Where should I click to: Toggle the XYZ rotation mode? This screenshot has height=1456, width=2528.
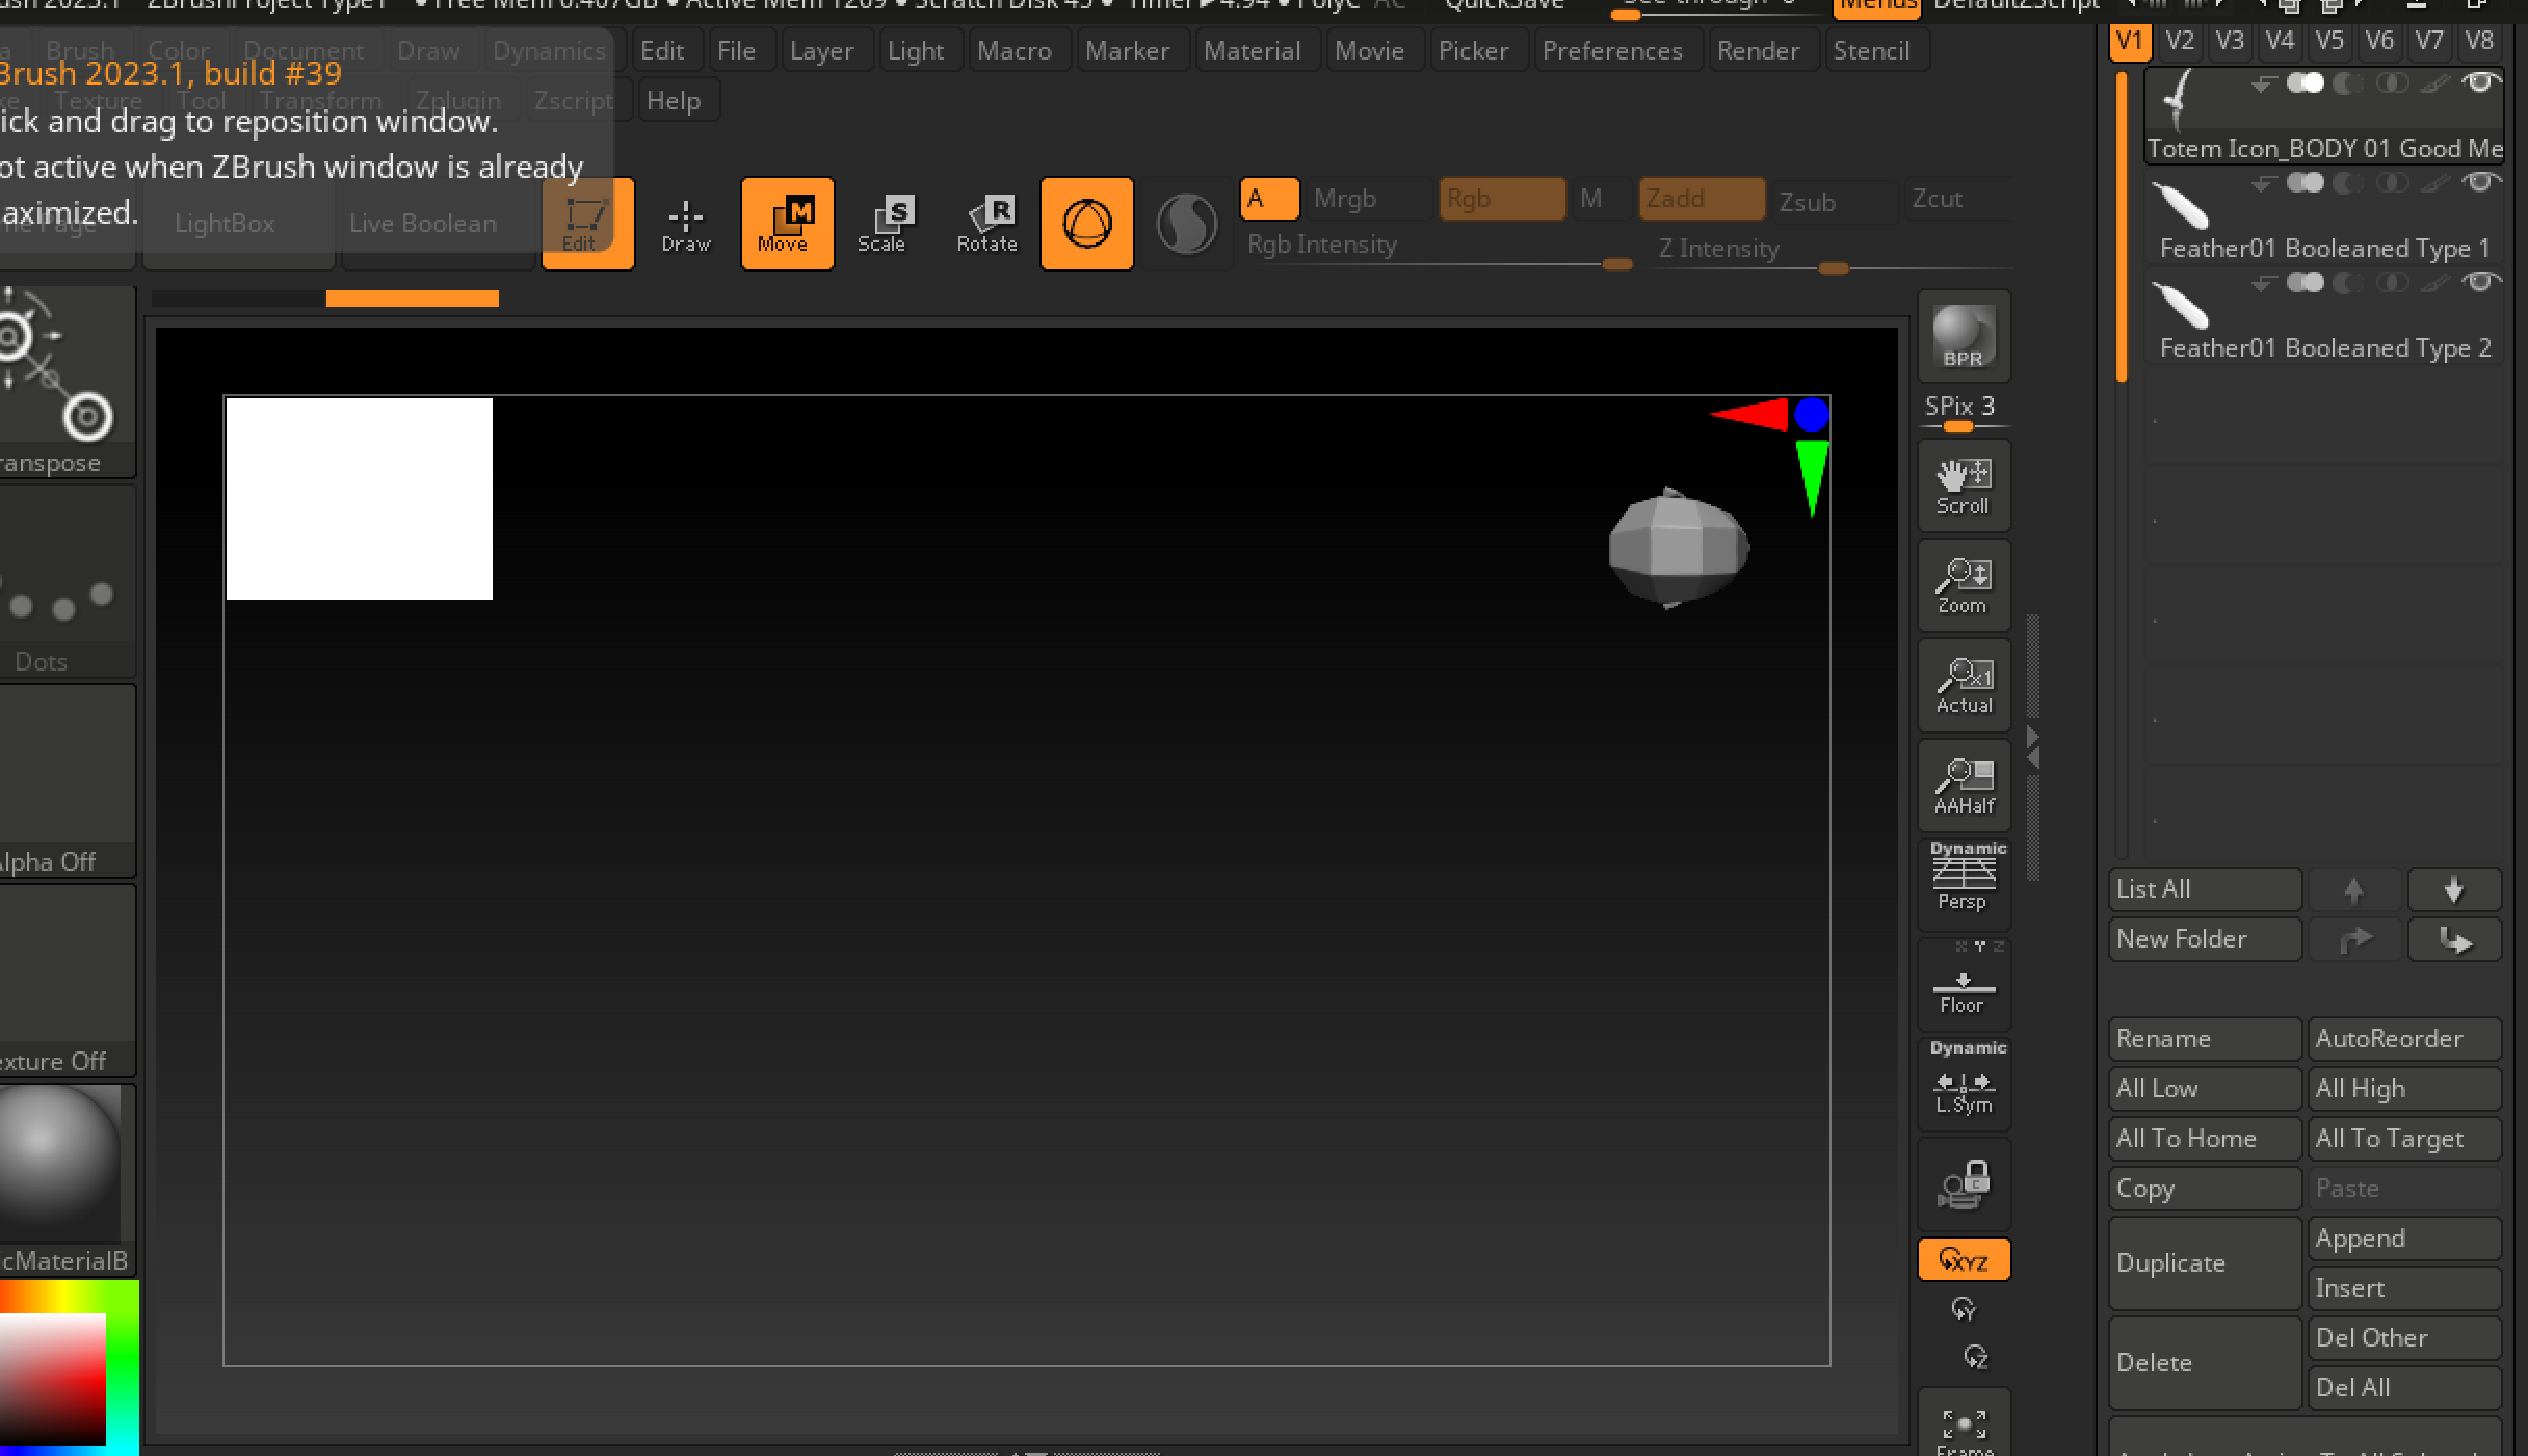[x=1963, y=1260]
